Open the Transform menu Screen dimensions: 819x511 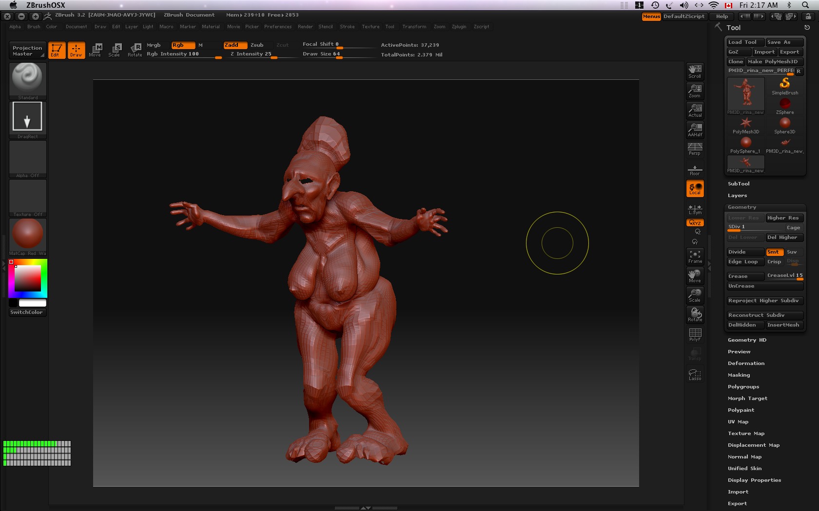coord(414,27)
